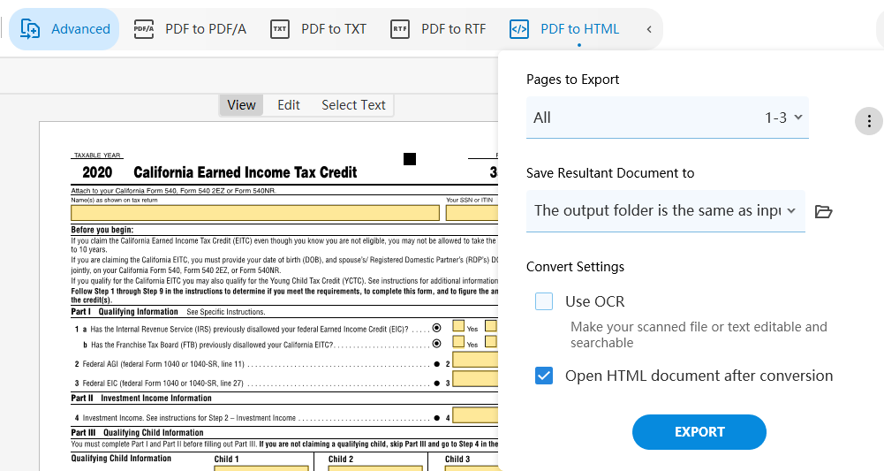Collapse toolbar with left chevron arrow
This screenshot has height=471, width=884.
point(649,29)
